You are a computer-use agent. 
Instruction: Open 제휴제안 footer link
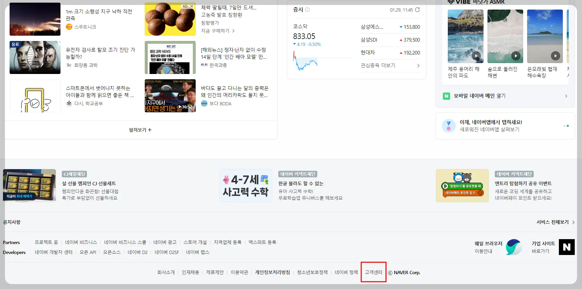coord(215,272)
